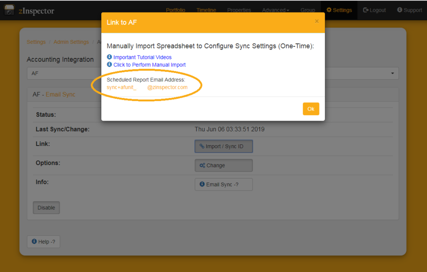Dismiss the Link to AF modal
The image size is (427, 272).
point(316,21)
